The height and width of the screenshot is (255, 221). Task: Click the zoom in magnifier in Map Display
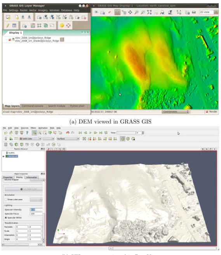[x=137, y=12]
